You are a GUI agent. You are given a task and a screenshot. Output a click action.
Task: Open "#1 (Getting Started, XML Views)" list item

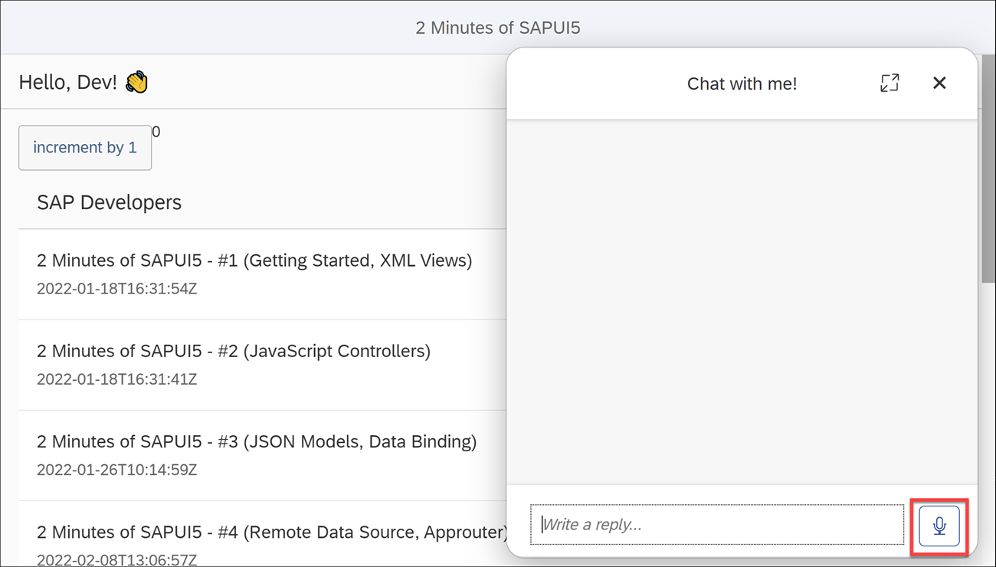[262, 274]
